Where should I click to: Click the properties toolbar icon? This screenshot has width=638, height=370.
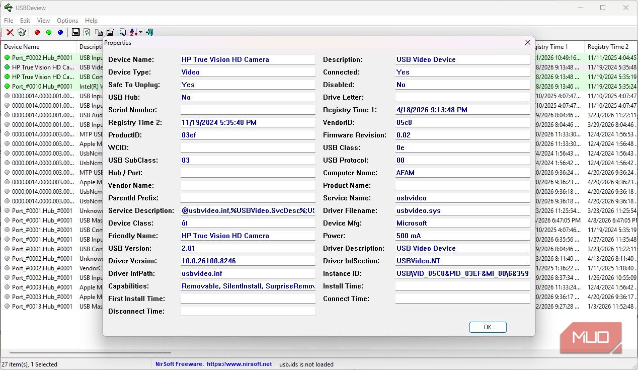coord(110,32)
